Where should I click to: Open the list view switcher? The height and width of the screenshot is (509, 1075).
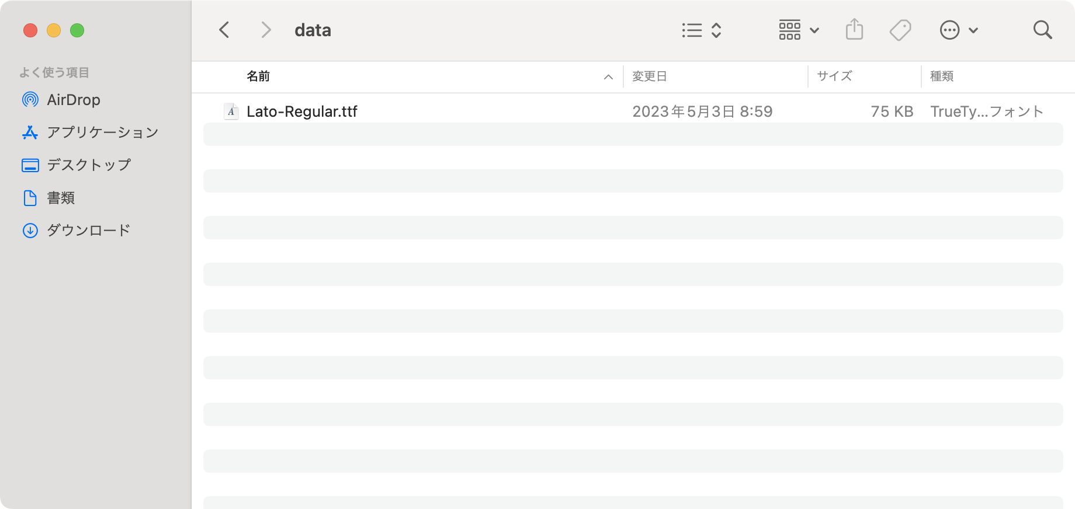pos(702,30)
